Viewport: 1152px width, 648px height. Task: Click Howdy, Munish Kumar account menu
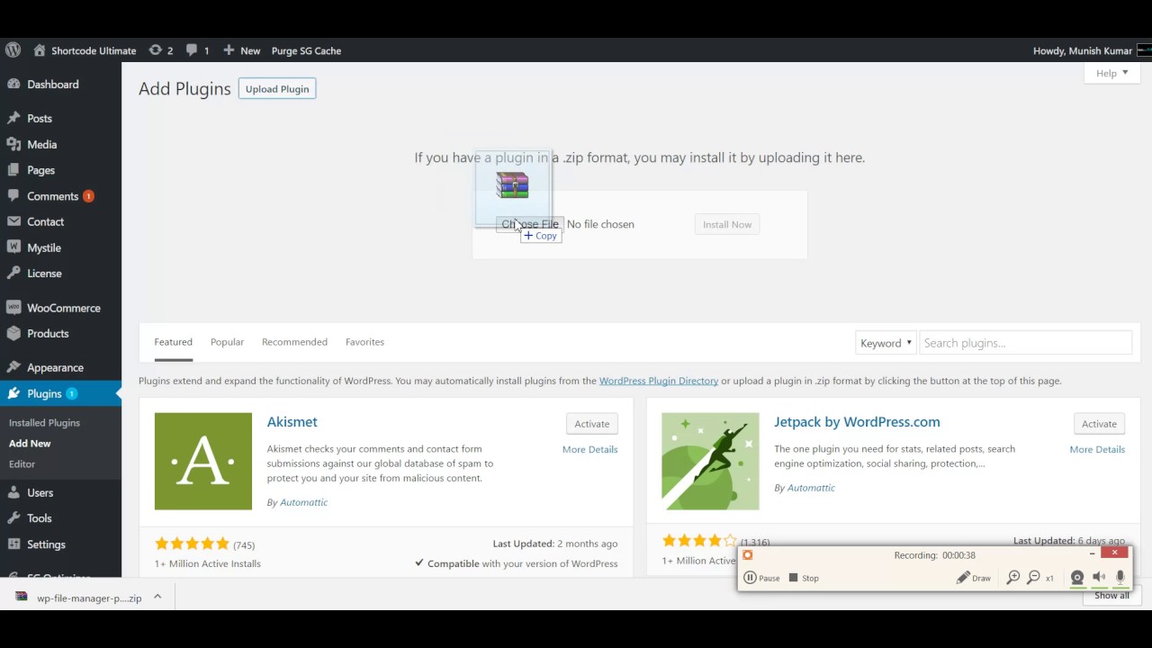(x=1083, y=50)
